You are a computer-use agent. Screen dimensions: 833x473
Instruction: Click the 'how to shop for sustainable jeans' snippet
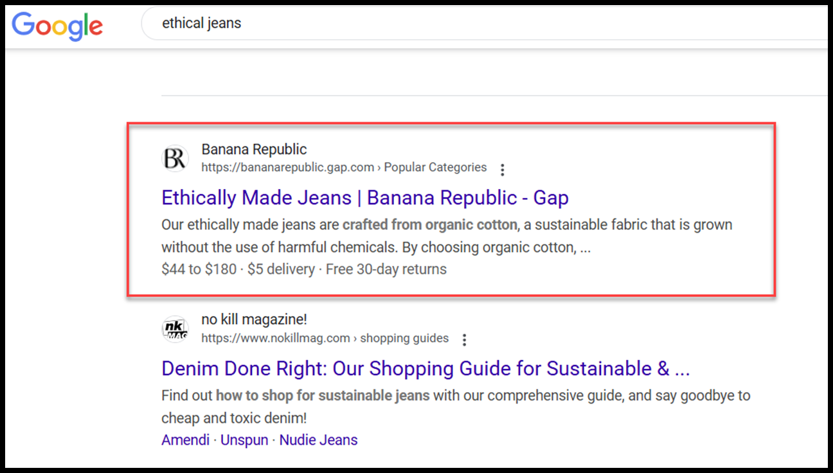point(323,395)
